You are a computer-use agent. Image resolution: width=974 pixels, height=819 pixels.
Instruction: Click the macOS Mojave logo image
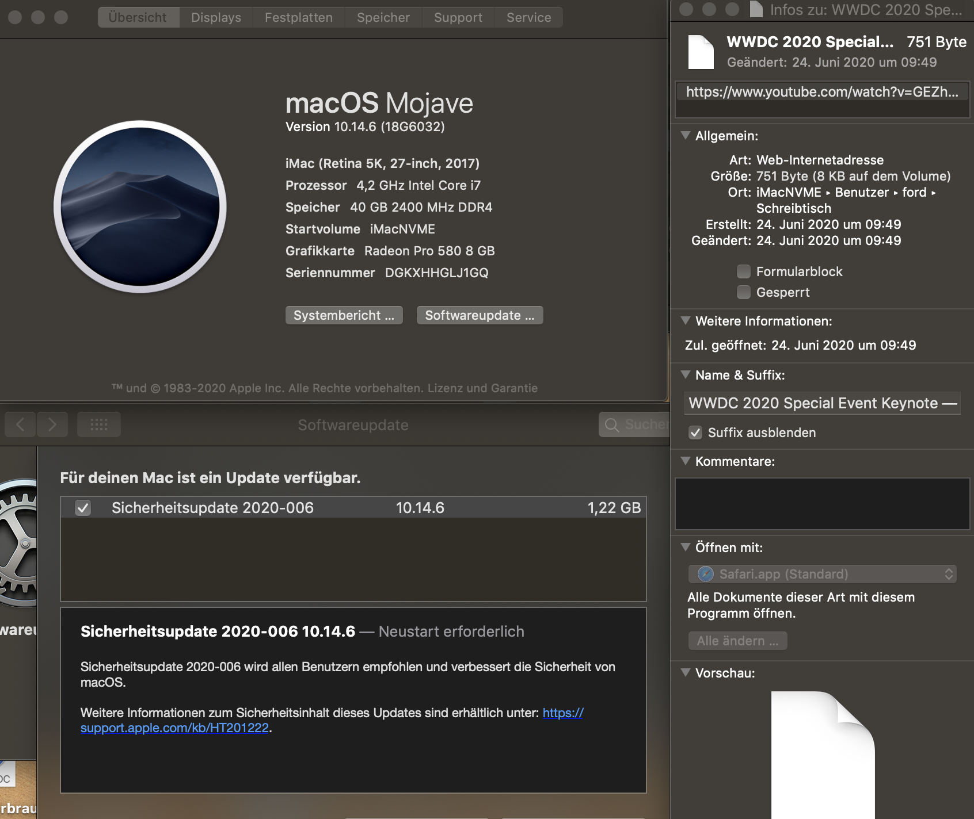[x=140, y=206]
